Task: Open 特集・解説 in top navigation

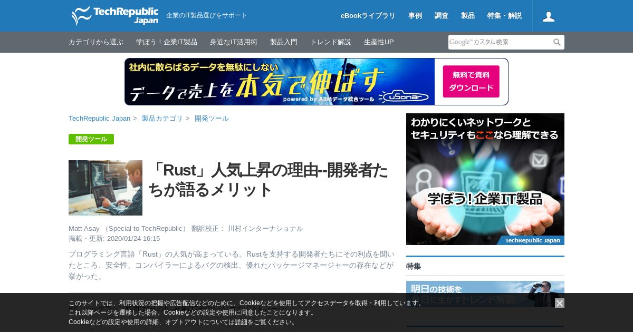Action: pyautogui.click(x=504, y=16)
